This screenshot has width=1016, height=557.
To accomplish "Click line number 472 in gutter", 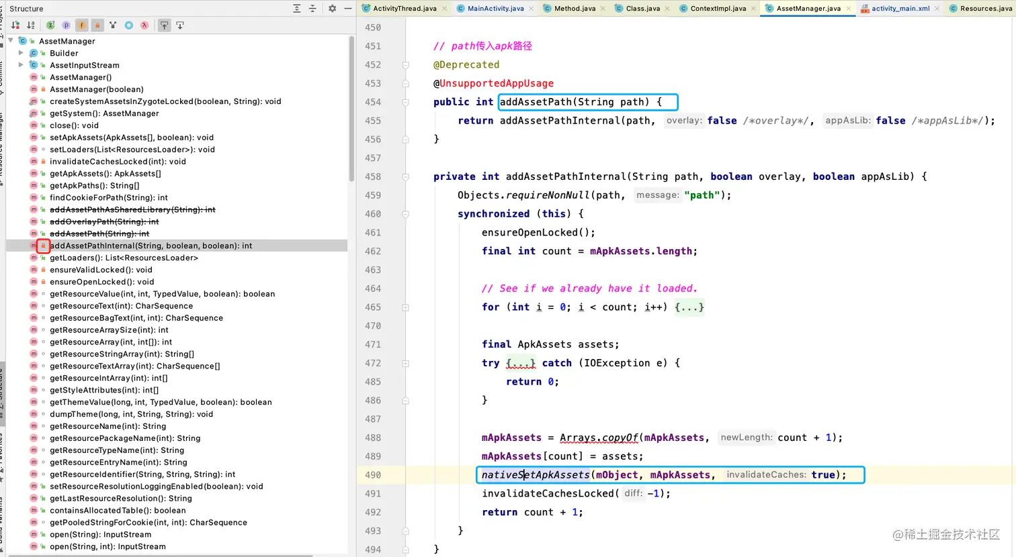I will tap(373, 363).
